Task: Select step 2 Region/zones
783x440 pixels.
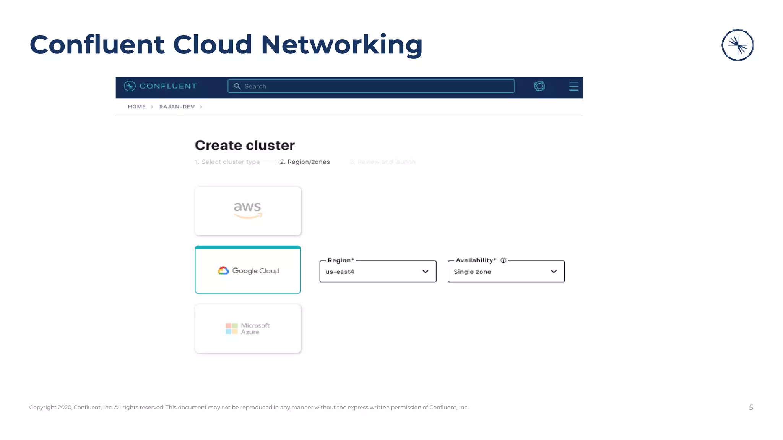Action: [x=305, y=162]
